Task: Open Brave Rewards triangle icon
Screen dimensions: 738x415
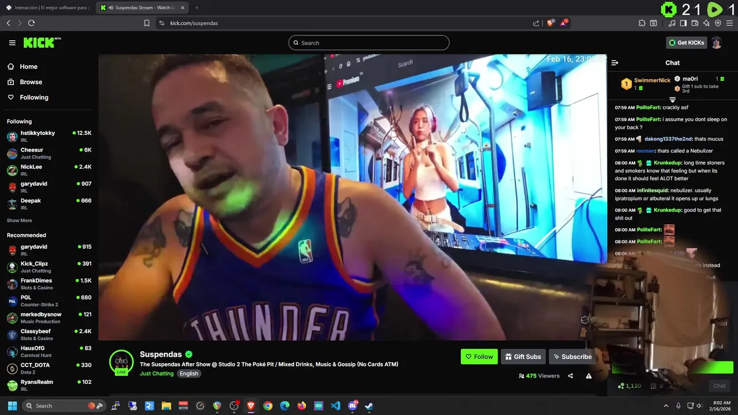Action: point(564,23)
